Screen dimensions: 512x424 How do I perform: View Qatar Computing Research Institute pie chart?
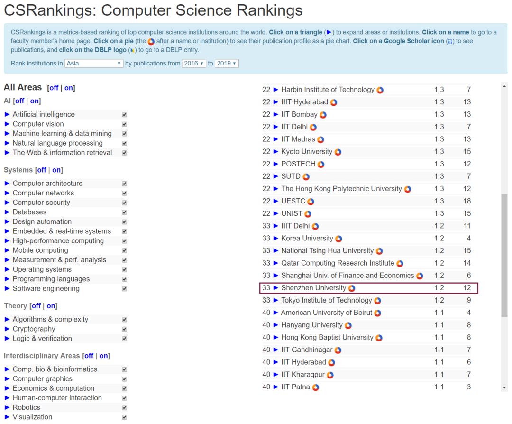(400, 264)
